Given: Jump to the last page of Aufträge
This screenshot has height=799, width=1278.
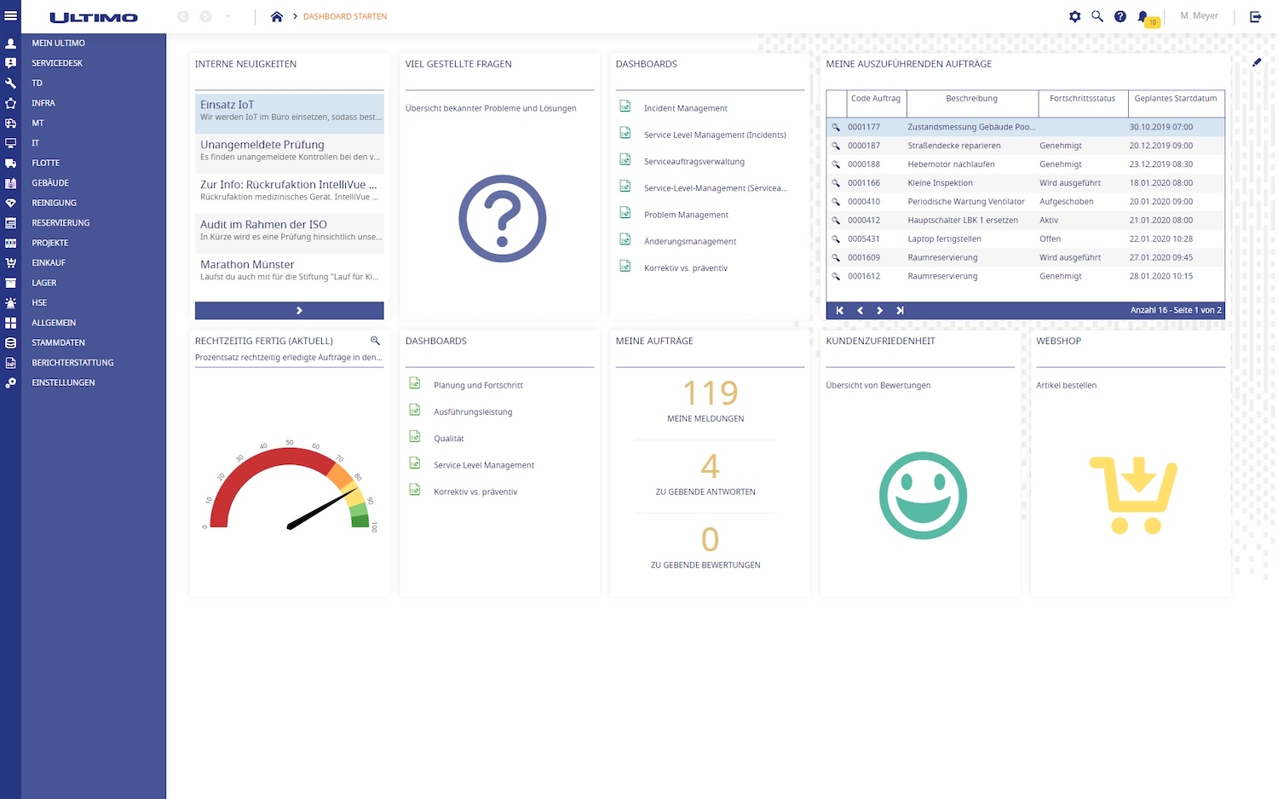Looking at the screenshot, I should tap(900, 310).
